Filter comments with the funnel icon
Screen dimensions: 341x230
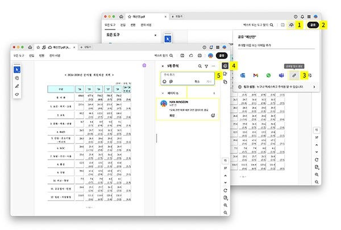coord(206,66)
